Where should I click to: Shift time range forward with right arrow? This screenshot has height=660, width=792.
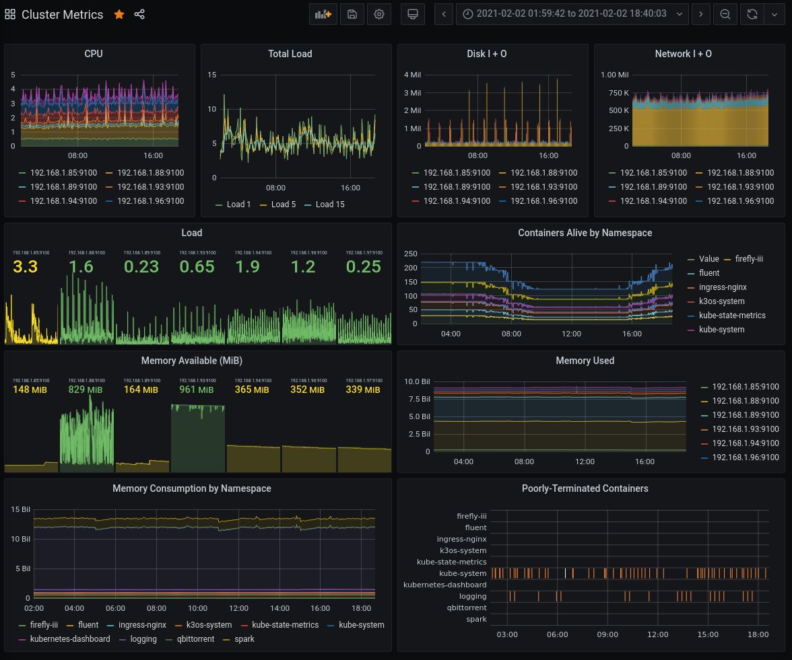coord(701,14)
